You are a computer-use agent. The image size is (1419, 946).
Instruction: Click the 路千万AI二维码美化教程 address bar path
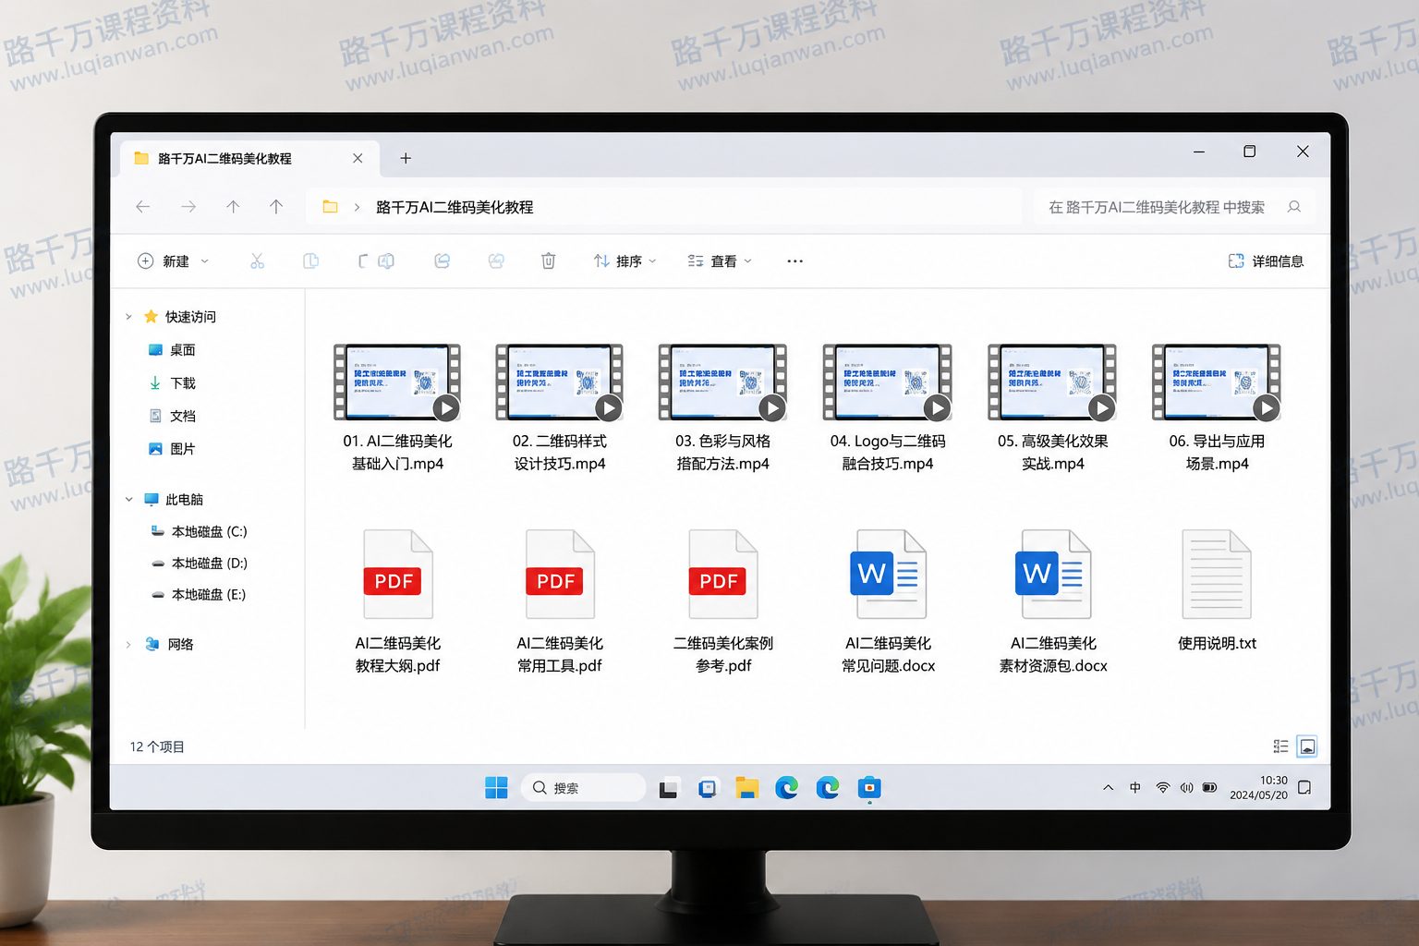(x=455, y=207)
